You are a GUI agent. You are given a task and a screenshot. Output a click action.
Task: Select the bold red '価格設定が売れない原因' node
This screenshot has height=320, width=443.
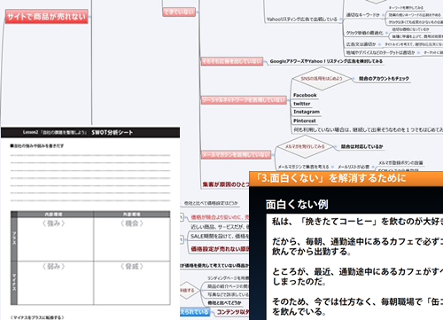pyautogui.click(x=220, y=249)
